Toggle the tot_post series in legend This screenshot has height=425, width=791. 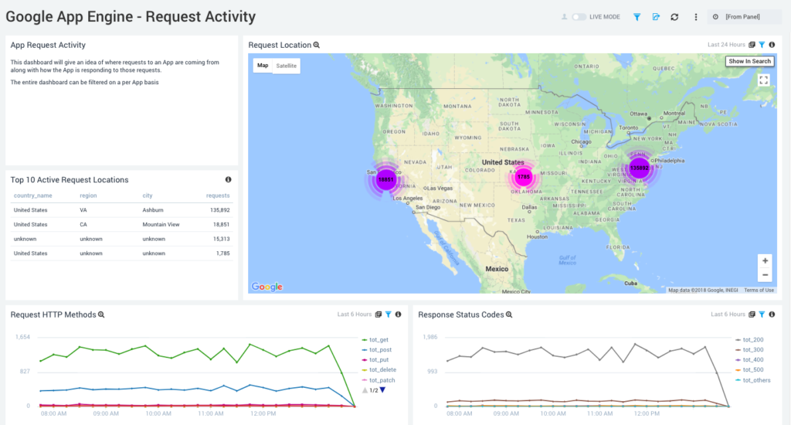coord(377,350)
